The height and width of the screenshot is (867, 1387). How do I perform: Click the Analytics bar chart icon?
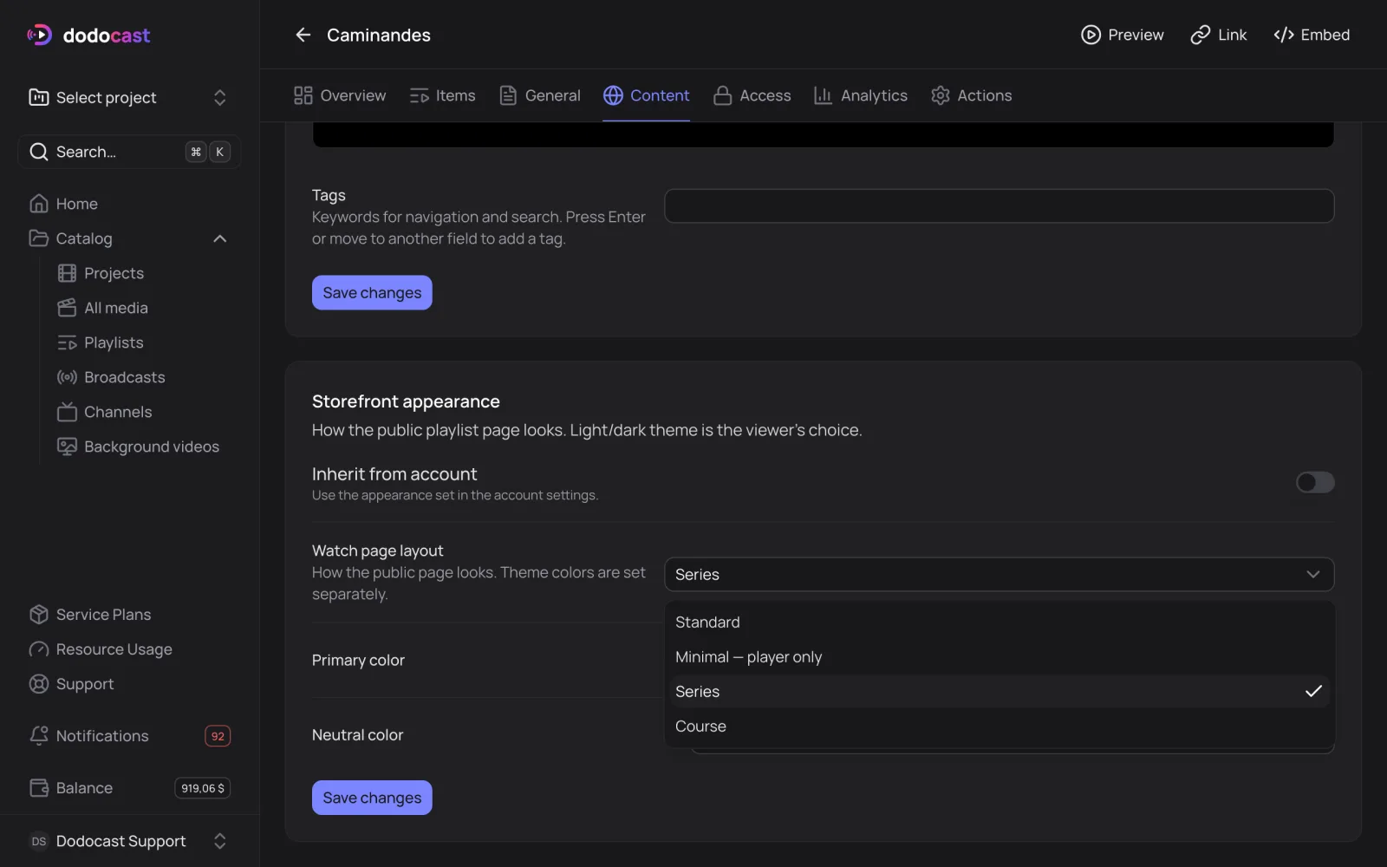point(823,95)
